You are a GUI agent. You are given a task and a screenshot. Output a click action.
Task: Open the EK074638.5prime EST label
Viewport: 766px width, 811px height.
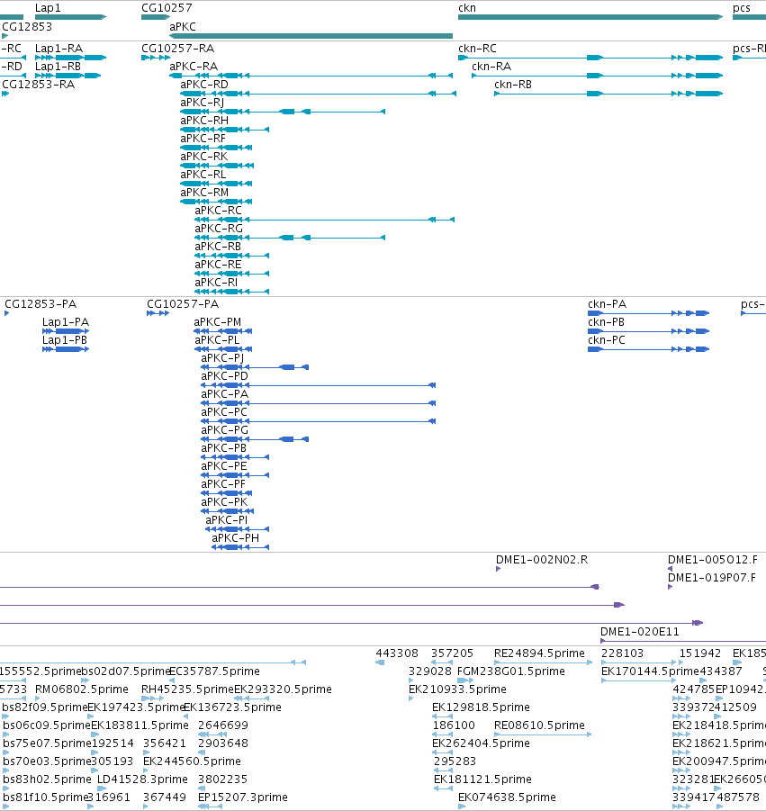pyautogui.click(x=507, y=797)
